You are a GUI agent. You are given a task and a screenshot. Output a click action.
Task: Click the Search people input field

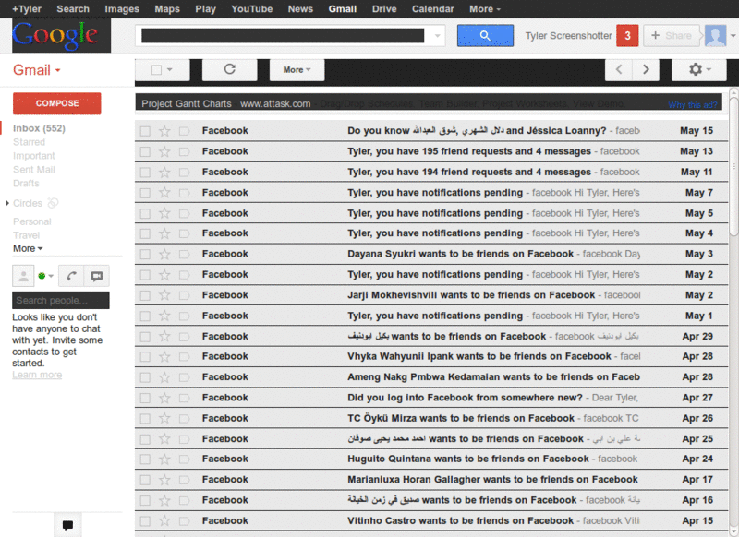pyautogui.click(x=61, y=300)
